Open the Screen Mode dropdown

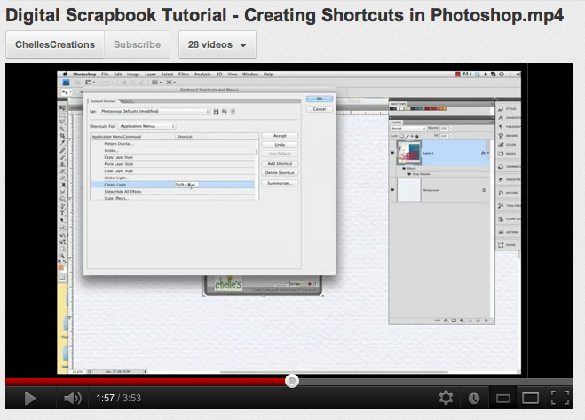pos(170,82)
